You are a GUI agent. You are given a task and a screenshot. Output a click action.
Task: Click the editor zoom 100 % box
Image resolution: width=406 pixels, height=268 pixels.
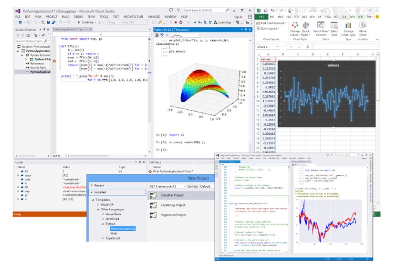(59, 156)
